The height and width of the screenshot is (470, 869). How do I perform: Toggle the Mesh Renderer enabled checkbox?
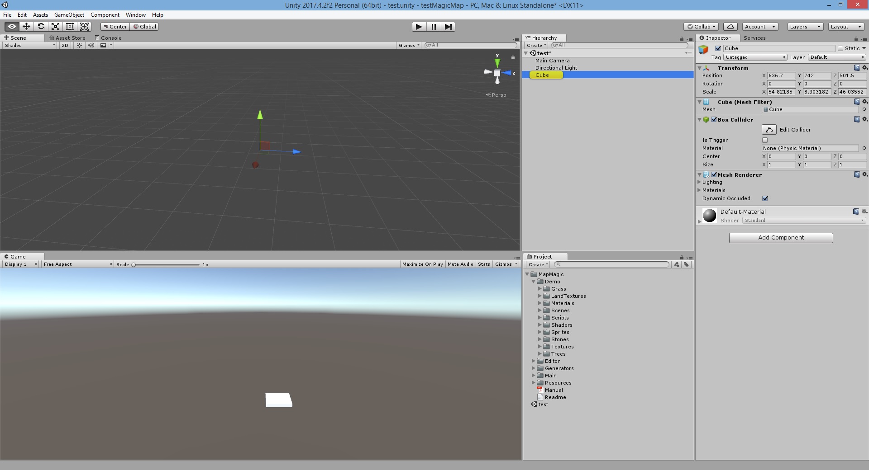point(714,174)
